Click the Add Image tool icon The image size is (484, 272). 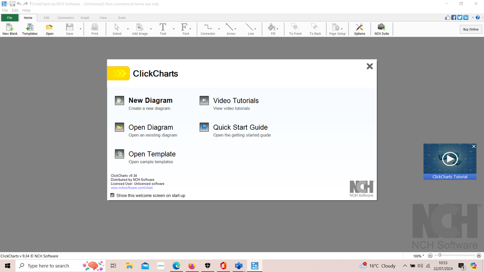[139, 28]
